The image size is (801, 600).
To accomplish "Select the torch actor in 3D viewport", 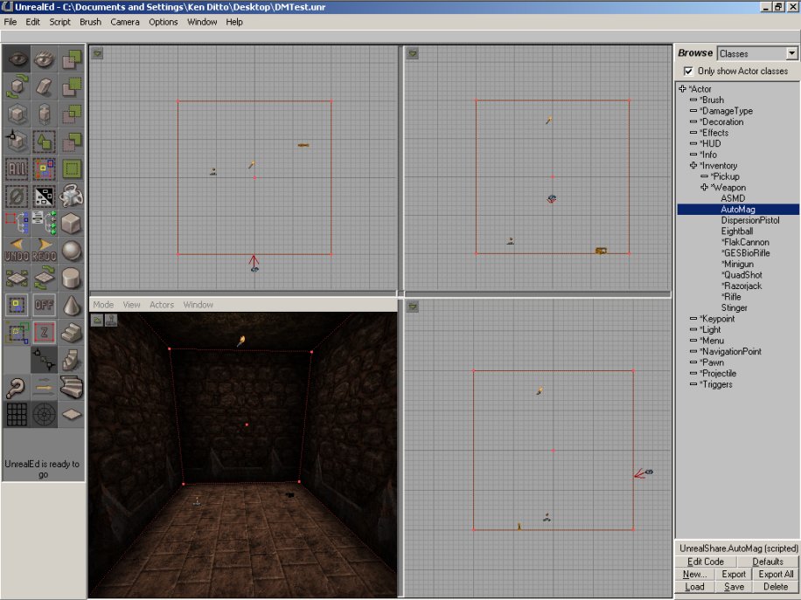I will 241,341.
